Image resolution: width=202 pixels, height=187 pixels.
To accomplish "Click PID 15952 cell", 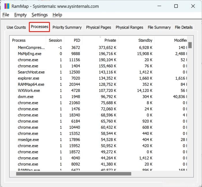I will coord(74,146).
